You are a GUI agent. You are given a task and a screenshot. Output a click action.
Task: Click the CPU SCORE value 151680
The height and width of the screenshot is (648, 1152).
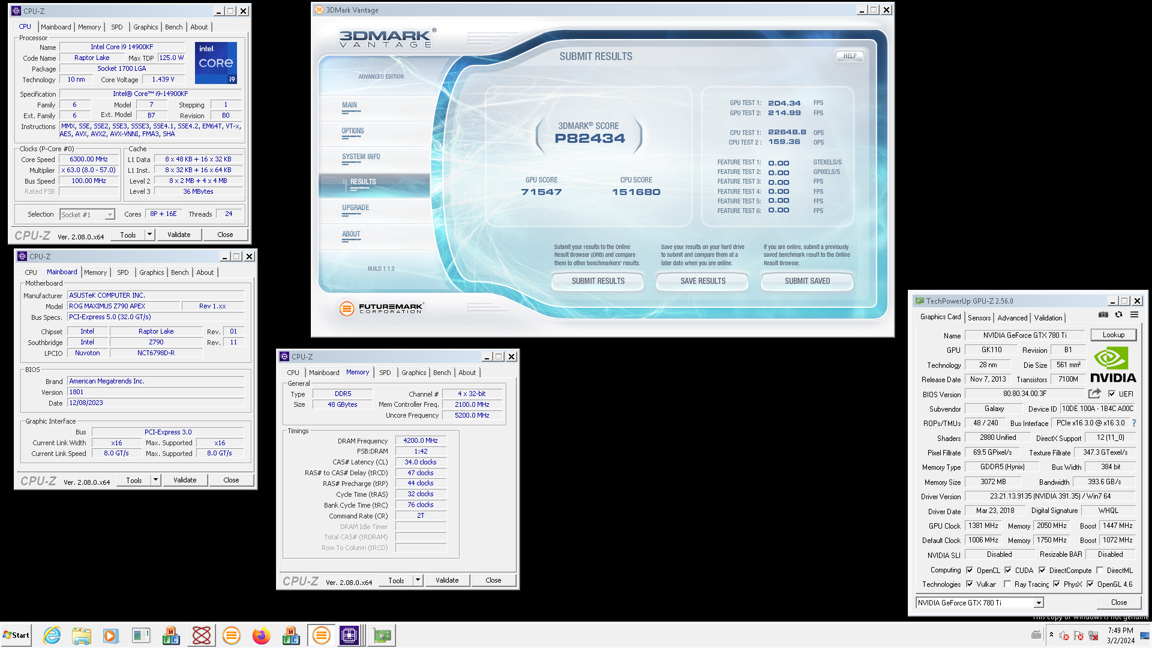636,192
